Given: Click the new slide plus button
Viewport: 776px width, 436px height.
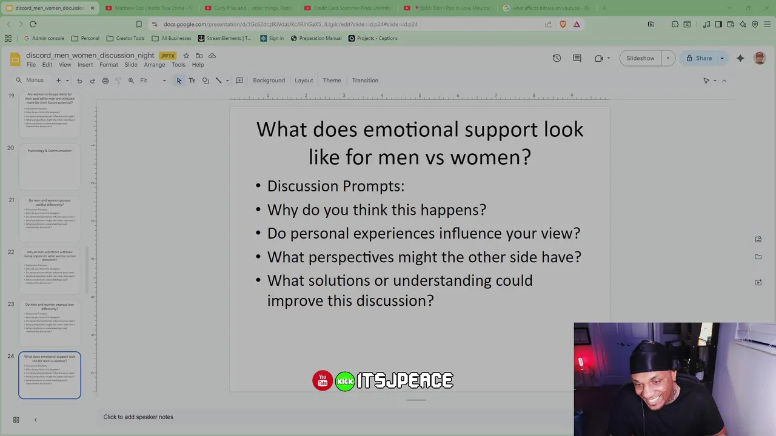Looking at the screenshot, I should click(58, 81).
